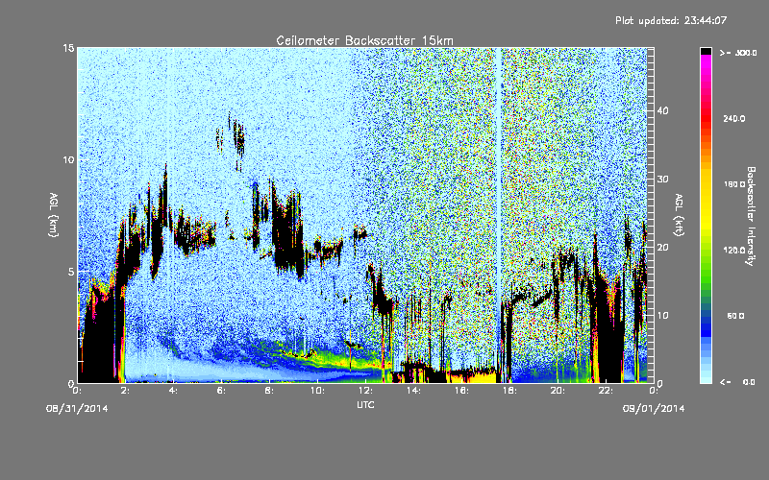Click the '120.0' colorbar label
The height and width of the screenshot is (480, 769).
coord(734,251)
